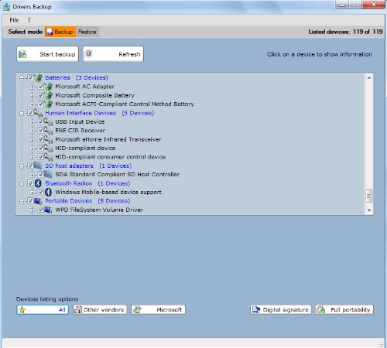The image size is (387, 348).
Task: Open the File menu
Action: 14,20
